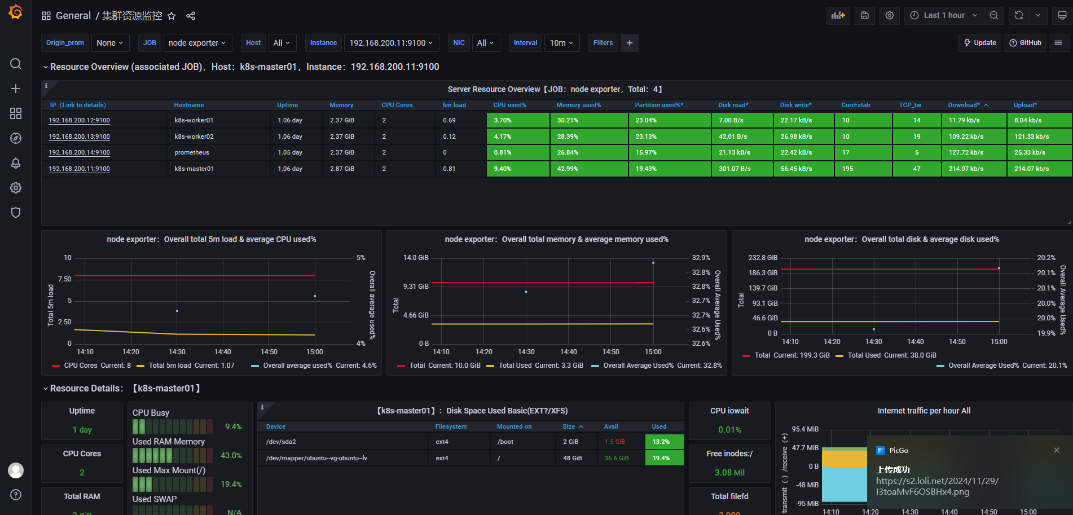The height and width of the screenshot is (515, 1073).
Task: Click the Create plus icon in sidebar
Action: (16, 89)
